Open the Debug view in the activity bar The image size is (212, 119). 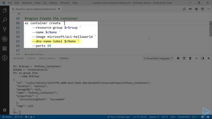(5, 39)
